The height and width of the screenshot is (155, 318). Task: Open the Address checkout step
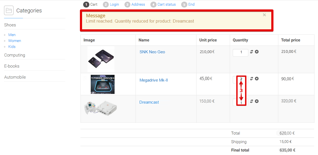pyautogui.click(x=135, y=5)
